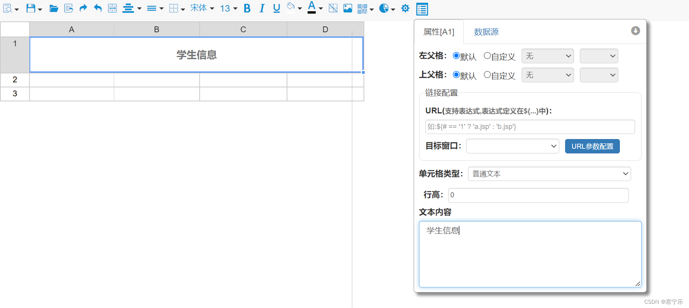689x308 pixels.
Task: Toggle the property panel list icon
Action: [x=422, y=9]
